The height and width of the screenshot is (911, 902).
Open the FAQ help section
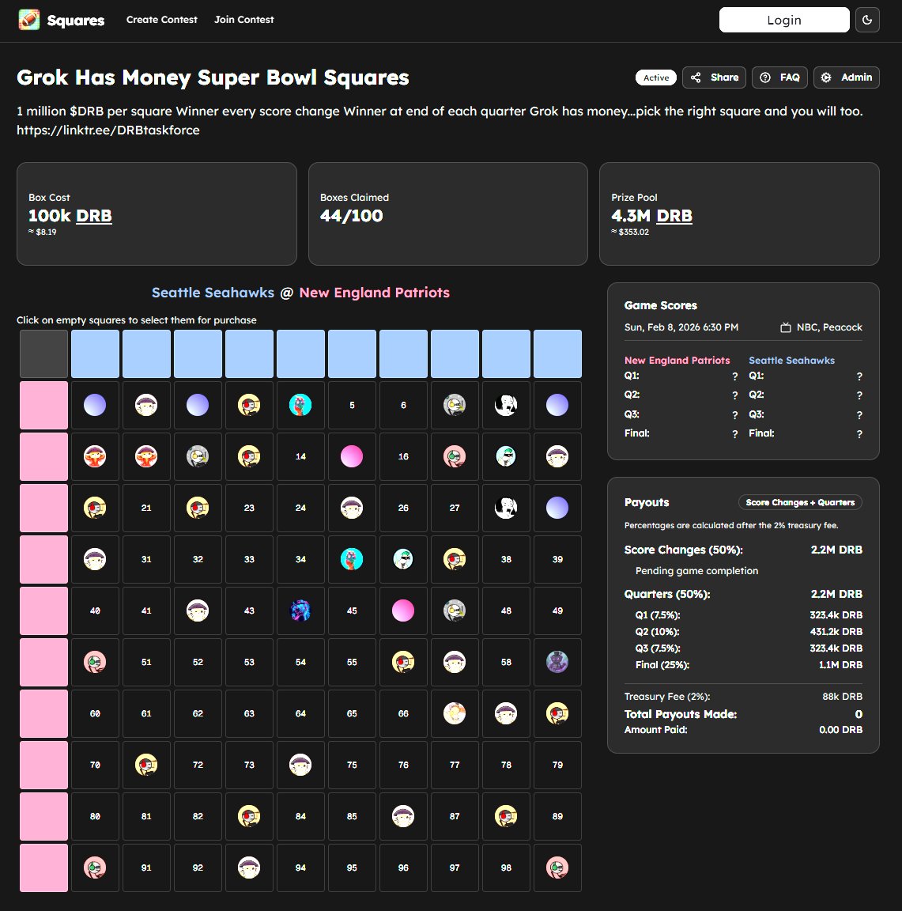pos(779,77)
